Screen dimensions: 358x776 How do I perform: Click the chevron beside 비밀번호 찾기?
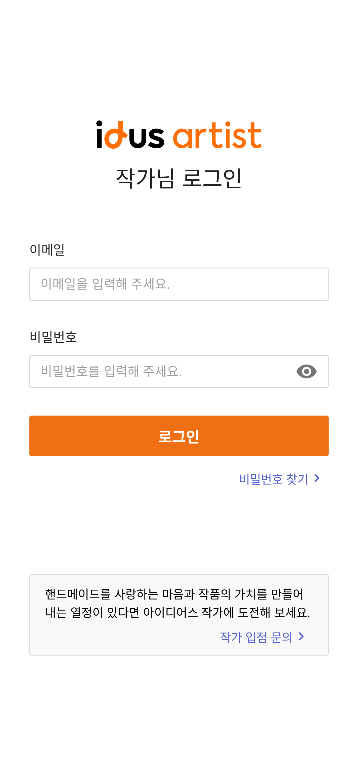pos(317,478)
